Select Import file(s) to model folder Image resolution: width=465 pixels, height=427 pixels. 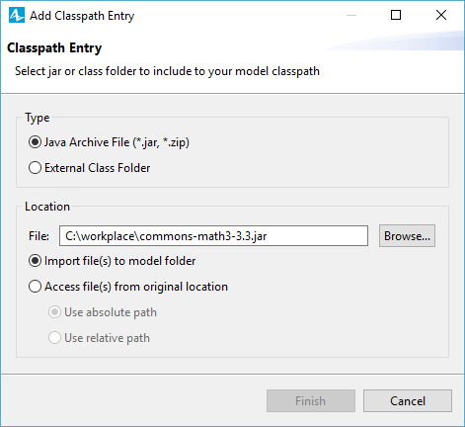(x=112, y=261)
